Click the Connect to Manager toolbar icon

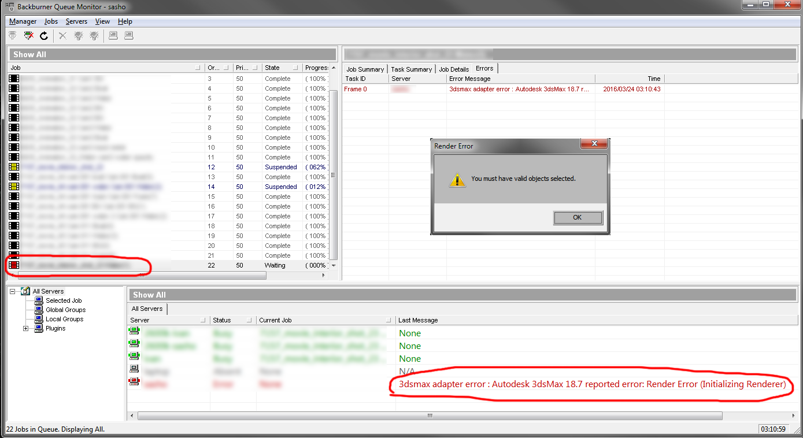coord(13,36)
